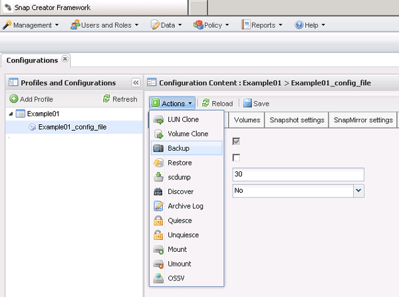
Task: Select Quiesce menu entry
Action: pyautogui.click(x=187, y=221)
